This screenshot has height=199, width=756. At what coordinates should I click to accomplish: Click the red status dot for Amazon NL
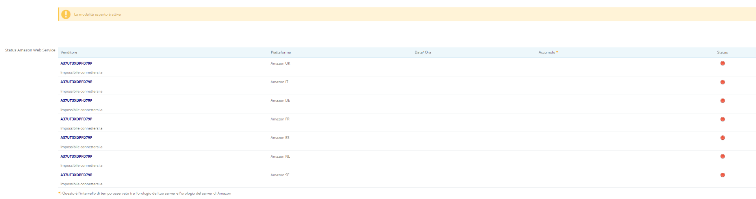pyautogui.click(x=723, y=156)
